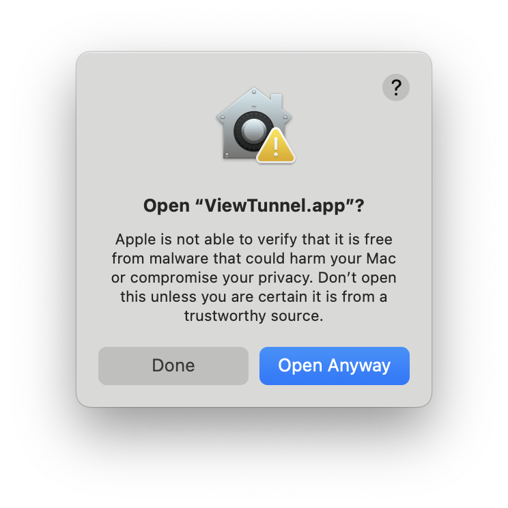Image resolution: width=508 pixels, height=508 pixels.
Task: Click the roof peak of the house icon
Action: coord(254,91)
